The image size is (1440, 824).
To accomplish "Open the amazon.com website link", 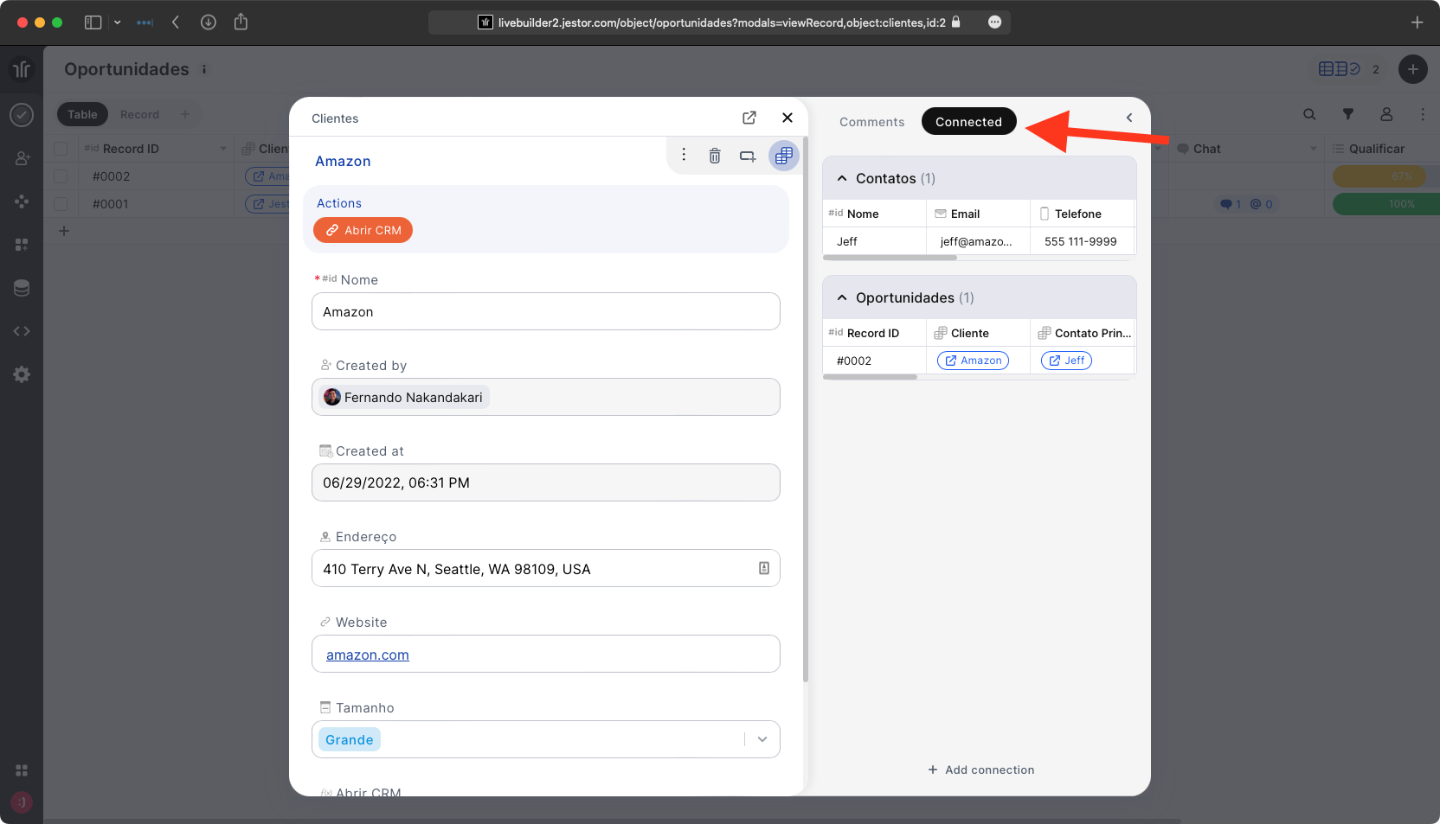I will pyautogui.click(x=368, y=655).
